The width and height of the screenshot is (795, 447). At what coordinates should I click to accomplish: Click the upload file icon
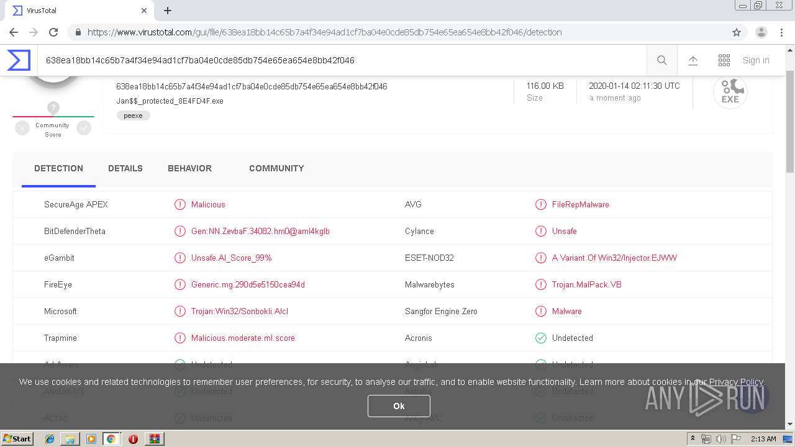[x=693, y=60]
